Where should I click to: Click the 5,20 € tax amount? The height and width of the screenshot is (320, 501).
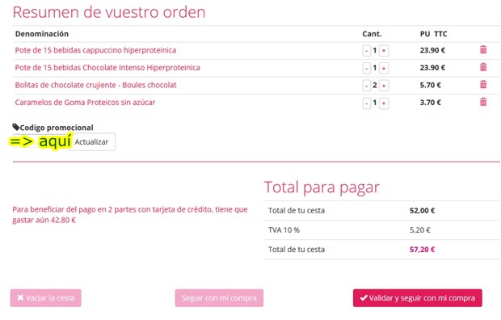tap(420, 229)
